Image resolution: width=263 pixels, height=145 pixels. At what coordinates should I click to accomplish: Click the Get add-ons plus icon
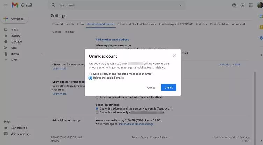tap(261, 55)
